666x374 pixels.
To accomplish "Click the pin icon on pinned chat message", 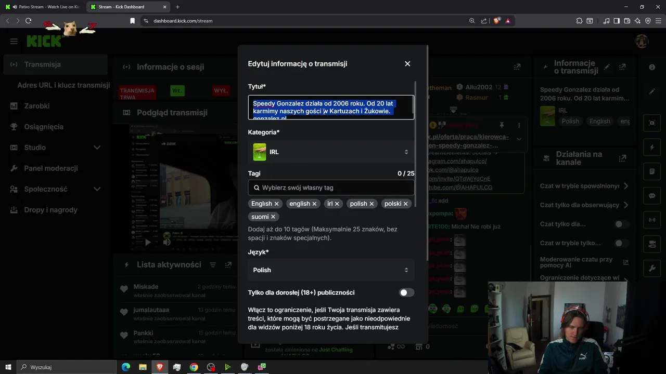I will click(502, 125).
